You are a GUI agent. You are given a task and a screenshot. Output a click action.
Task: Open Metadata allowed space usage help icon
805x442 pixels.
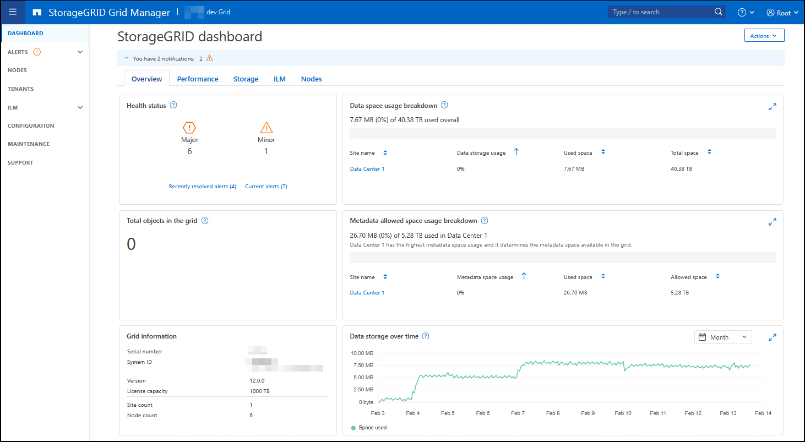click(485, 221)
